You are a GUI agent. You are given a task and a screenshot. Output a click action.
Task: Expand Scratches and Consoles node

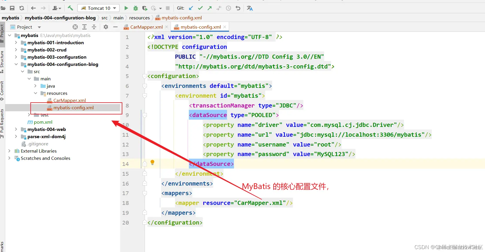10,158
